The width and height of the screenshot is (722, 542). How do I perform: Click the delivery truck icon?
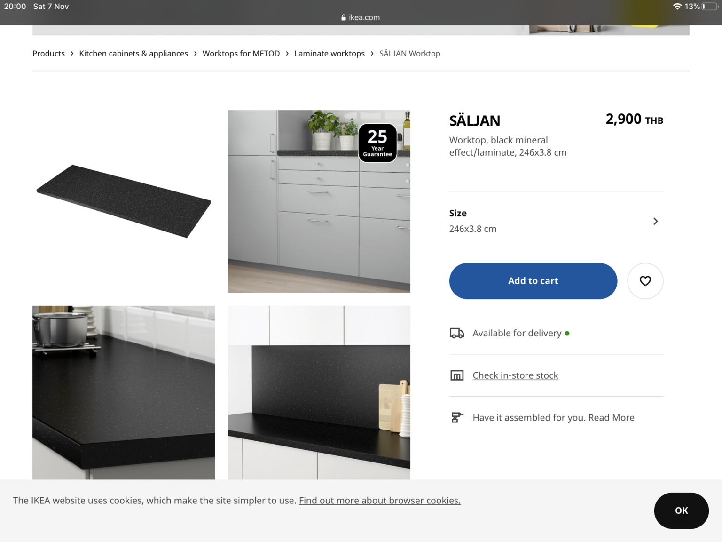pos(457,333)
